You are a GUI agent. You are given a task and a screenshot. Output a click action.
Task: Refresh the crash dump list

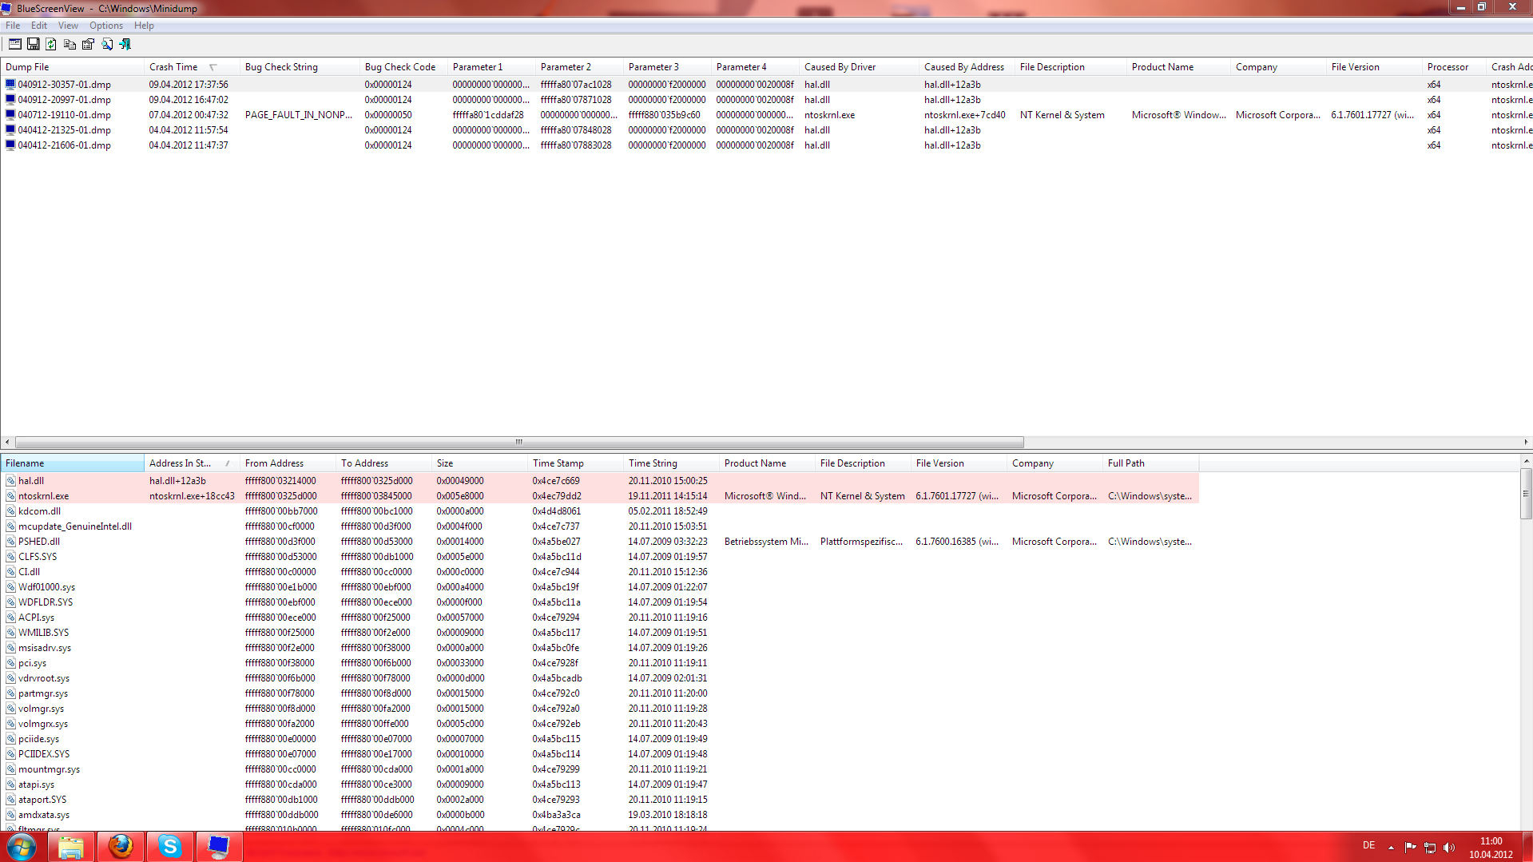pyautogui.click(x=51, y=45)
